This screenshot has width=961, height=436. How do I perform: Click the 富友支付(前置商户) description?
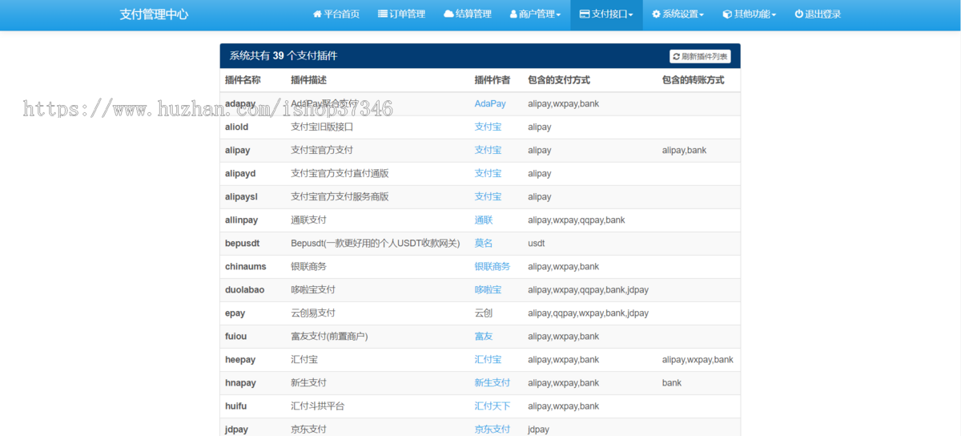tap(329, 336)
